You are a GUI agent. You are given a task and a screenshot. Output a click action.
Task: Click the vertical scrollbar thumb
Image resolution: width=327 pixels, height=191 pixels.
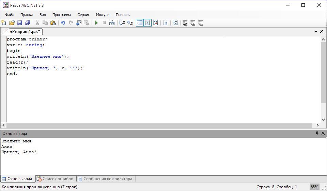(x=324, y=72)
